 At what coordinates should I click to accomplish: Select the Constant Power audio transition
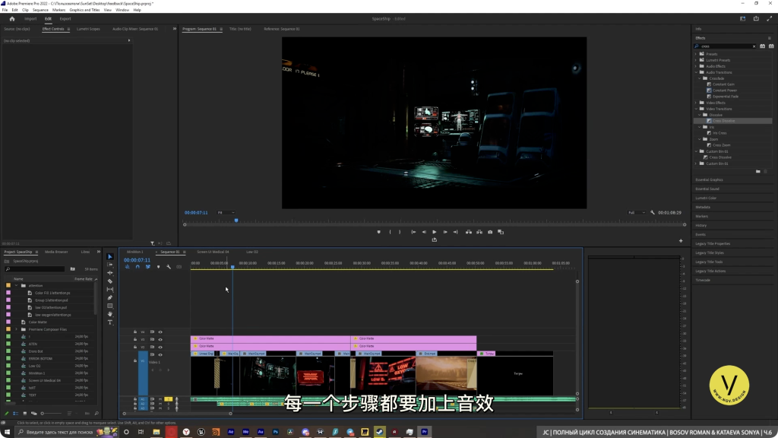point(724,90)
